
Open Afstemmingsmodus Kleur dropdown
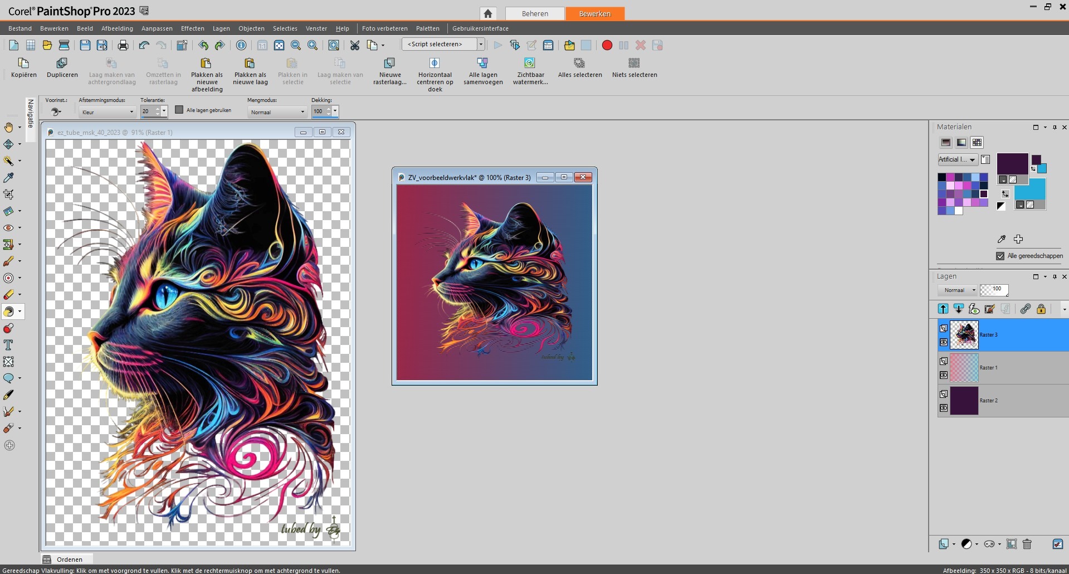coord(108,112)
